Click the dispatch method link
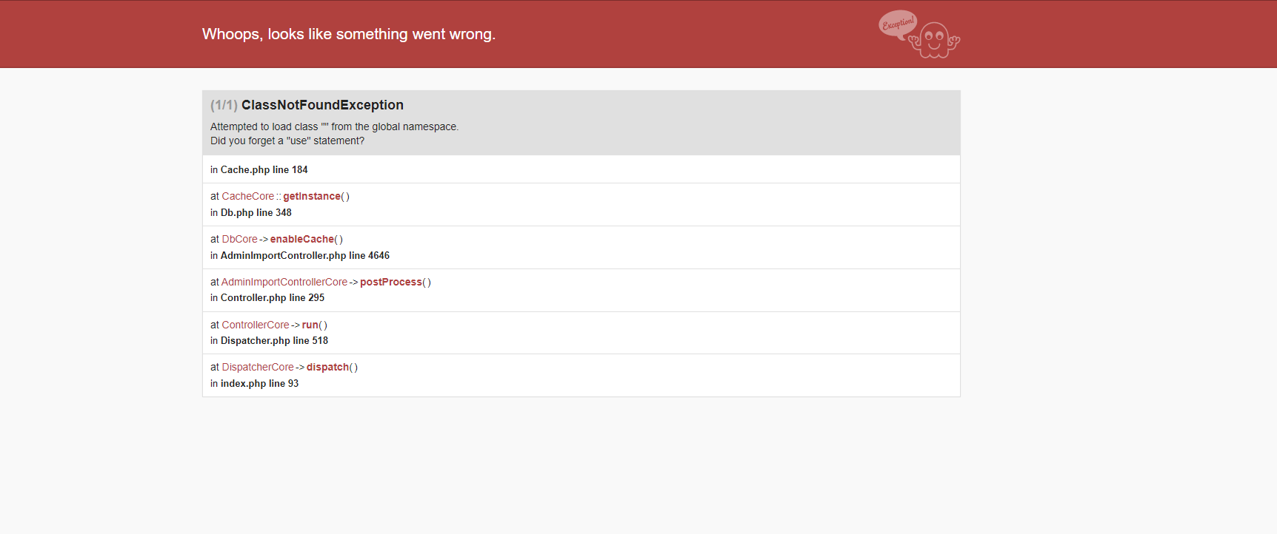 [327, 368]
